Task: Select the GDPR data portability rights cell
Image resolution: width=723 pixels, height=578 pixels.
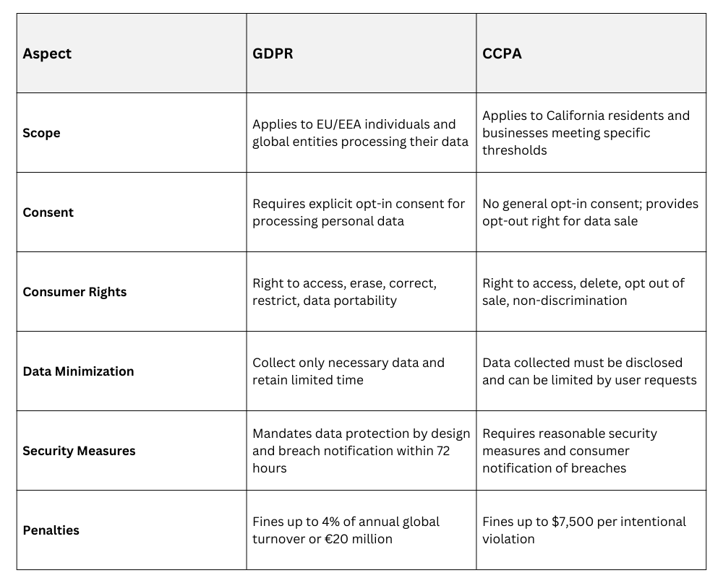Action: tap(344, 292)
